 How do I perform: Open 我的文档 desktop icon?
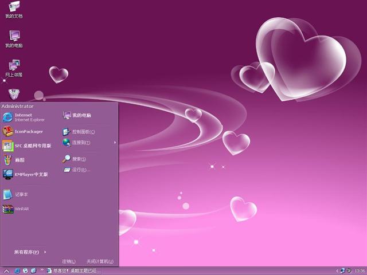point(14,9)
